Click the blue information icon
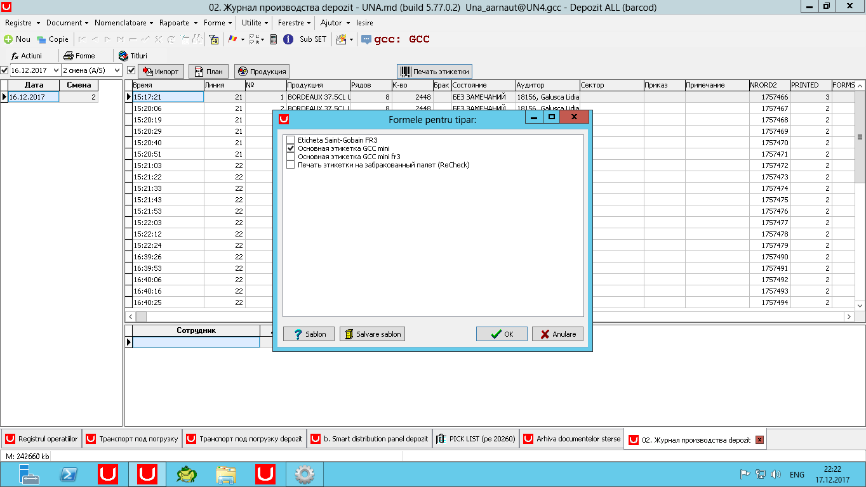Image resolution: width=866 pixels, height=487 pixels. [x=288, y=39]
